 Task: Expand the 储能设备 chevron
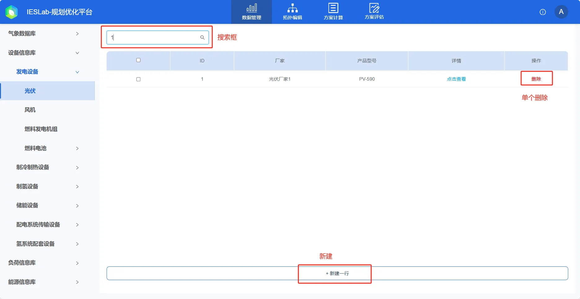pos(77,206)
